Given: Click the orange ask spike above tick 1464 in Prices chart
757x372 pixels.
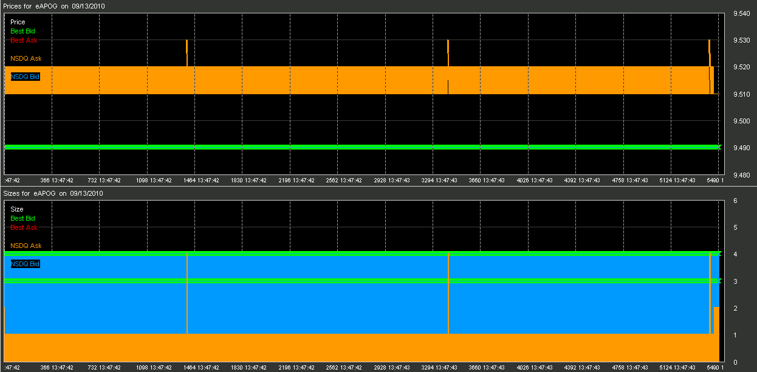Looking at the screenshot, I should point(187,53).
